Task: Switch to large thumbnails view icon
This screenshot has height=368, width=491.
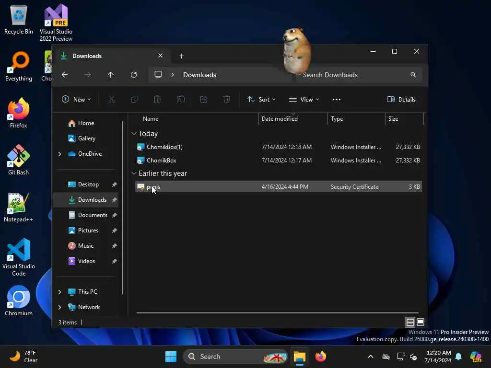Action: click(x=421, y=322)
